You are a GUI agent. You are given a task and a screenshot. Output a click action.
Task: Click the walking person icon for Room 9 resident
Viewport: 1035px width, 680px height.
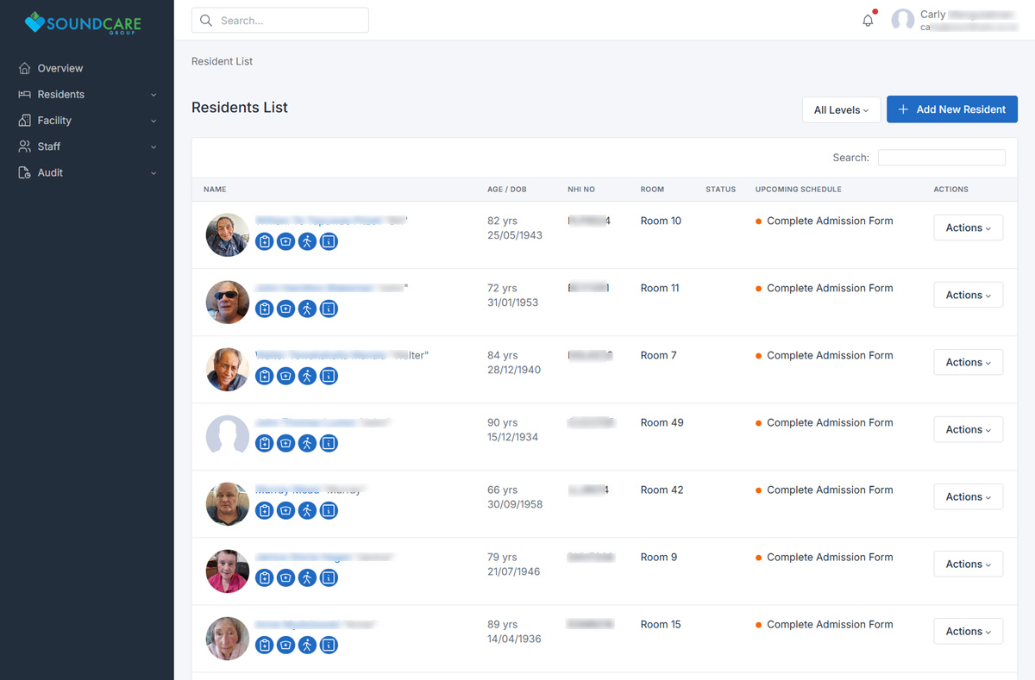coord(308,578)
